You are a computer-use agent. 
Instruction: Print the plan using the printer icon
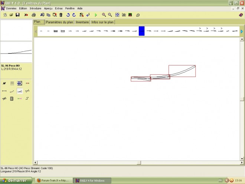pyautogui.click(x=33, y=15)
